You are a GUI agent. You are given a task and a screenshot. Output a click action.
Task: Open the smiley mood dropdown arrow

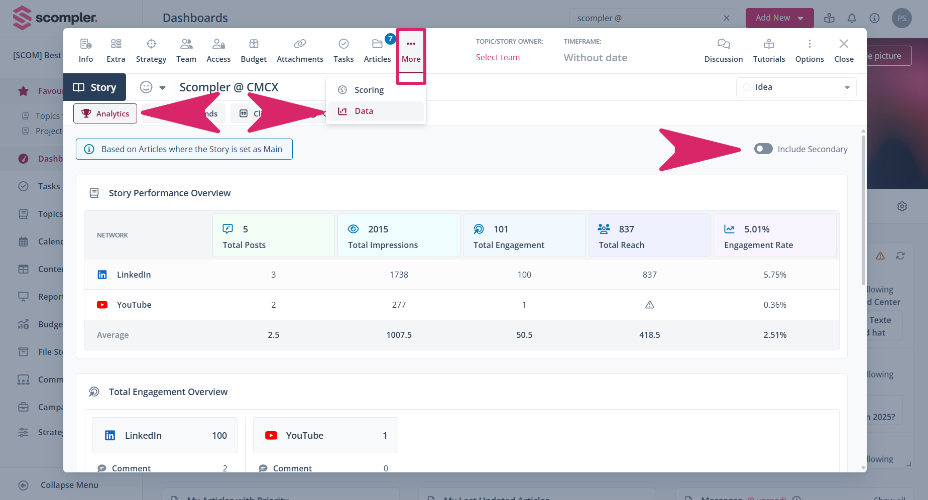162,88
